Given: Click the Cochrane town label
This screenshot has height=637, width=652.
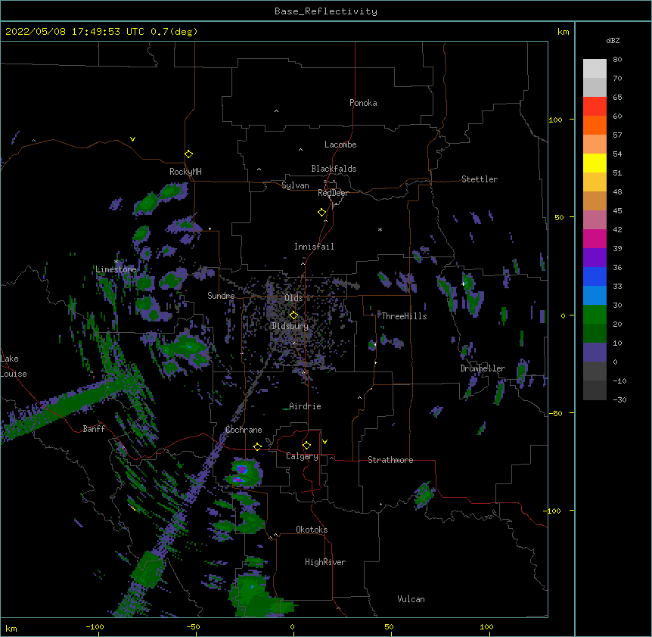Looking at the screenshot, I should click(x=244, y=430).
